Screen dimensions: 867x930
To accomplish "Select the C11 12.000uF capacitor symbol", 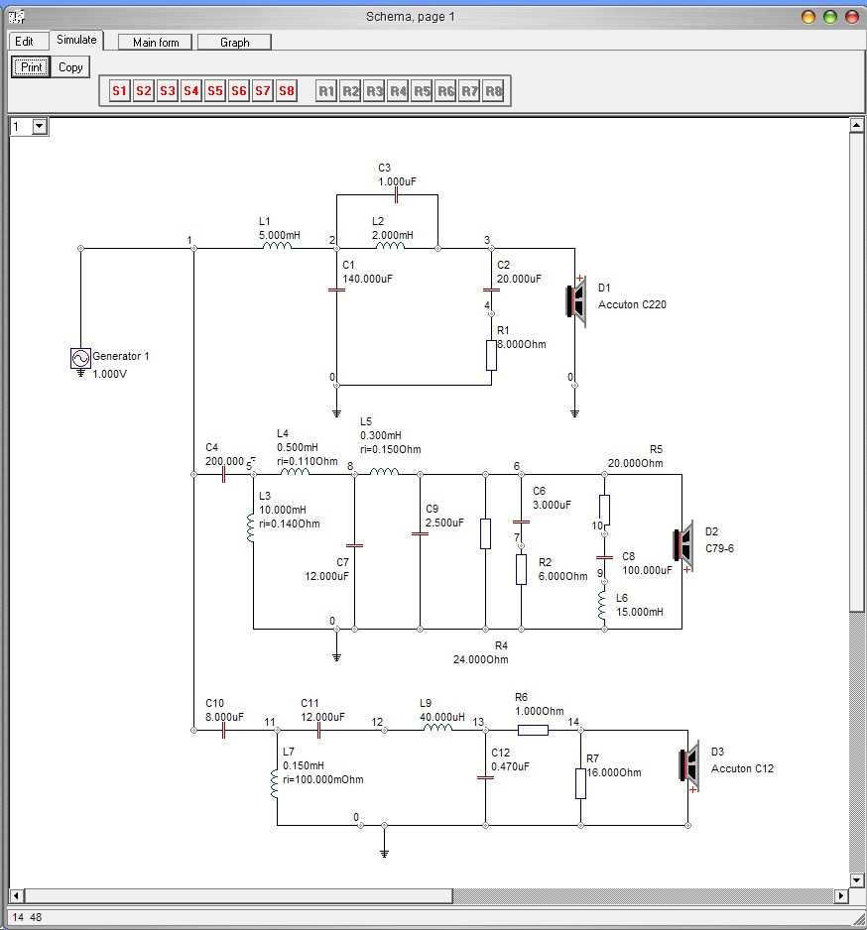I will 319,731.
